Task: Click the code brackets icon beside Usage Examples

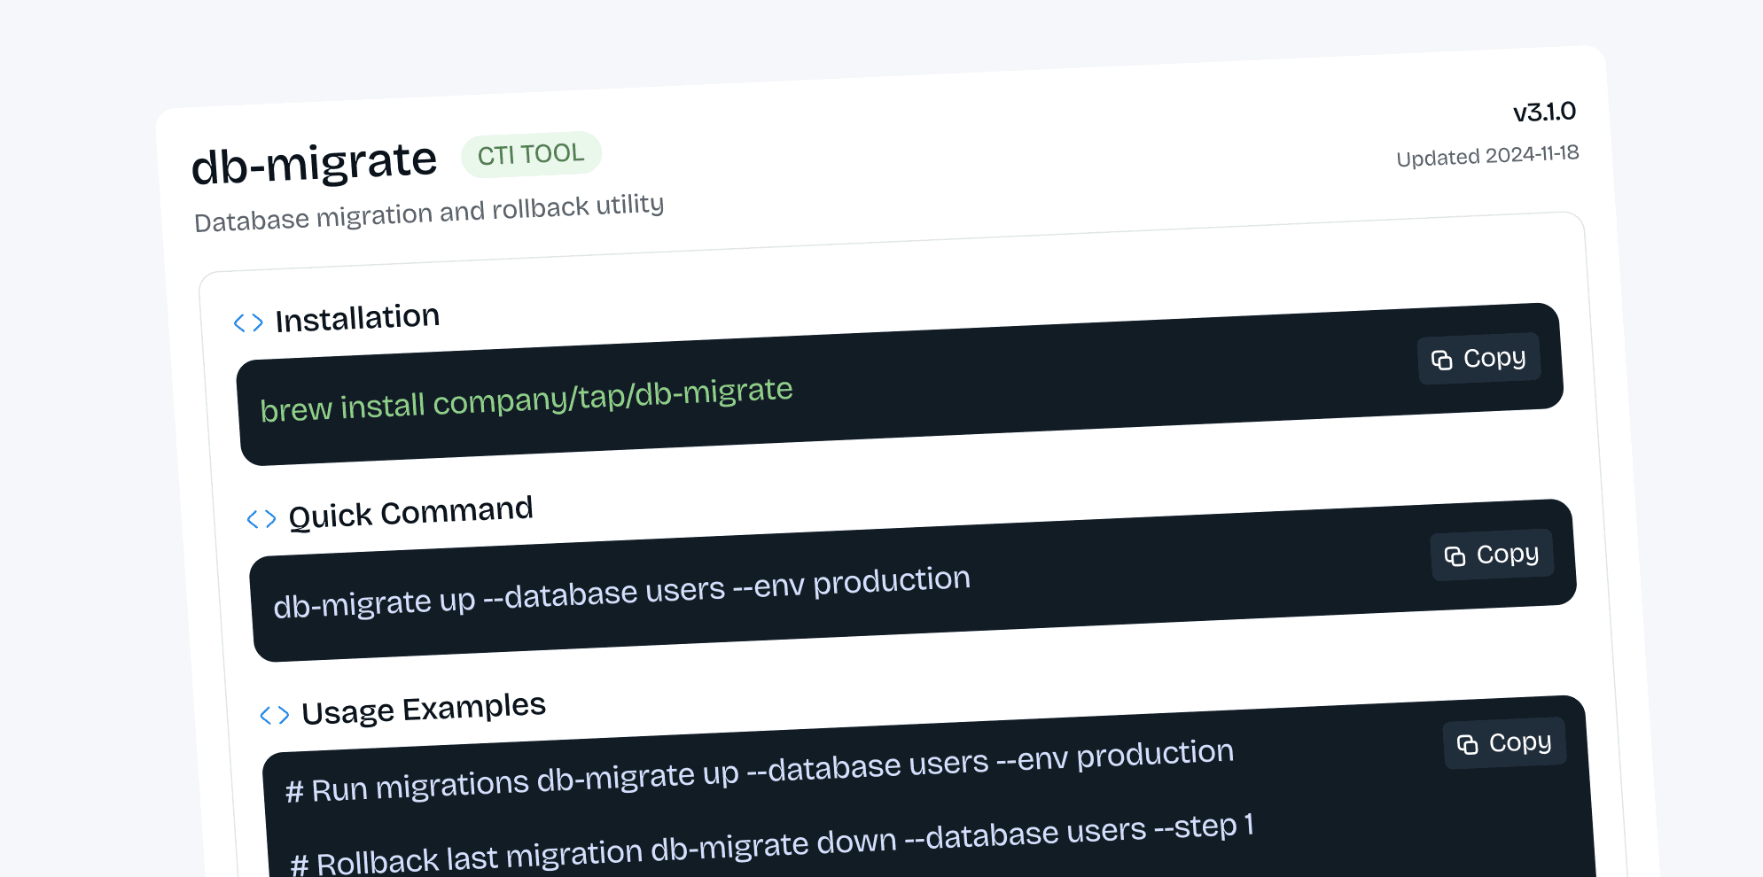Action: click(x=275, y=715)
